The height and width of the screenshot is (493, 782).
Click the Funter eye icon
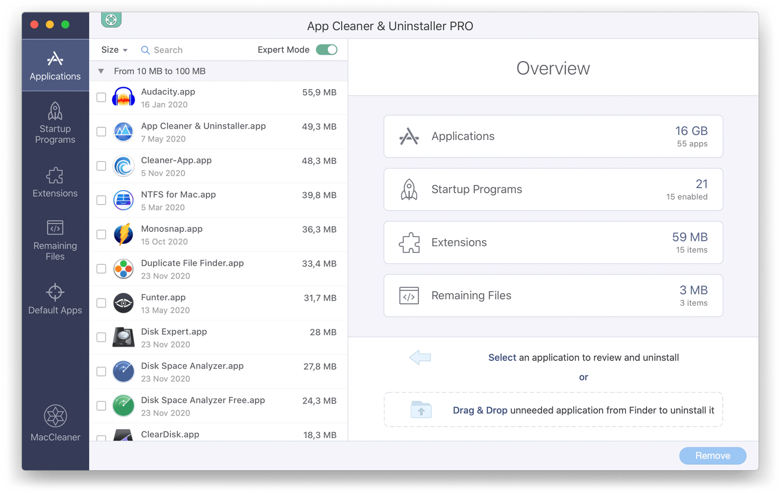[123, 303]
